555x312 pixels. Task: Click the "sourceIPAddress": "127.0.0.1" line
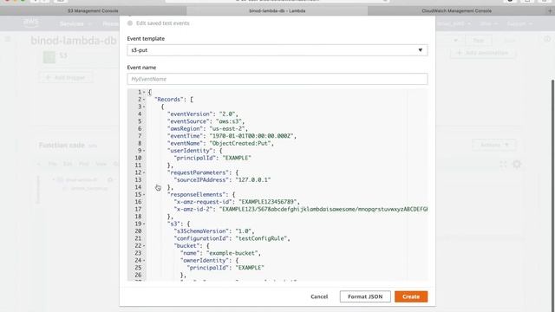(x=222, y=180)
